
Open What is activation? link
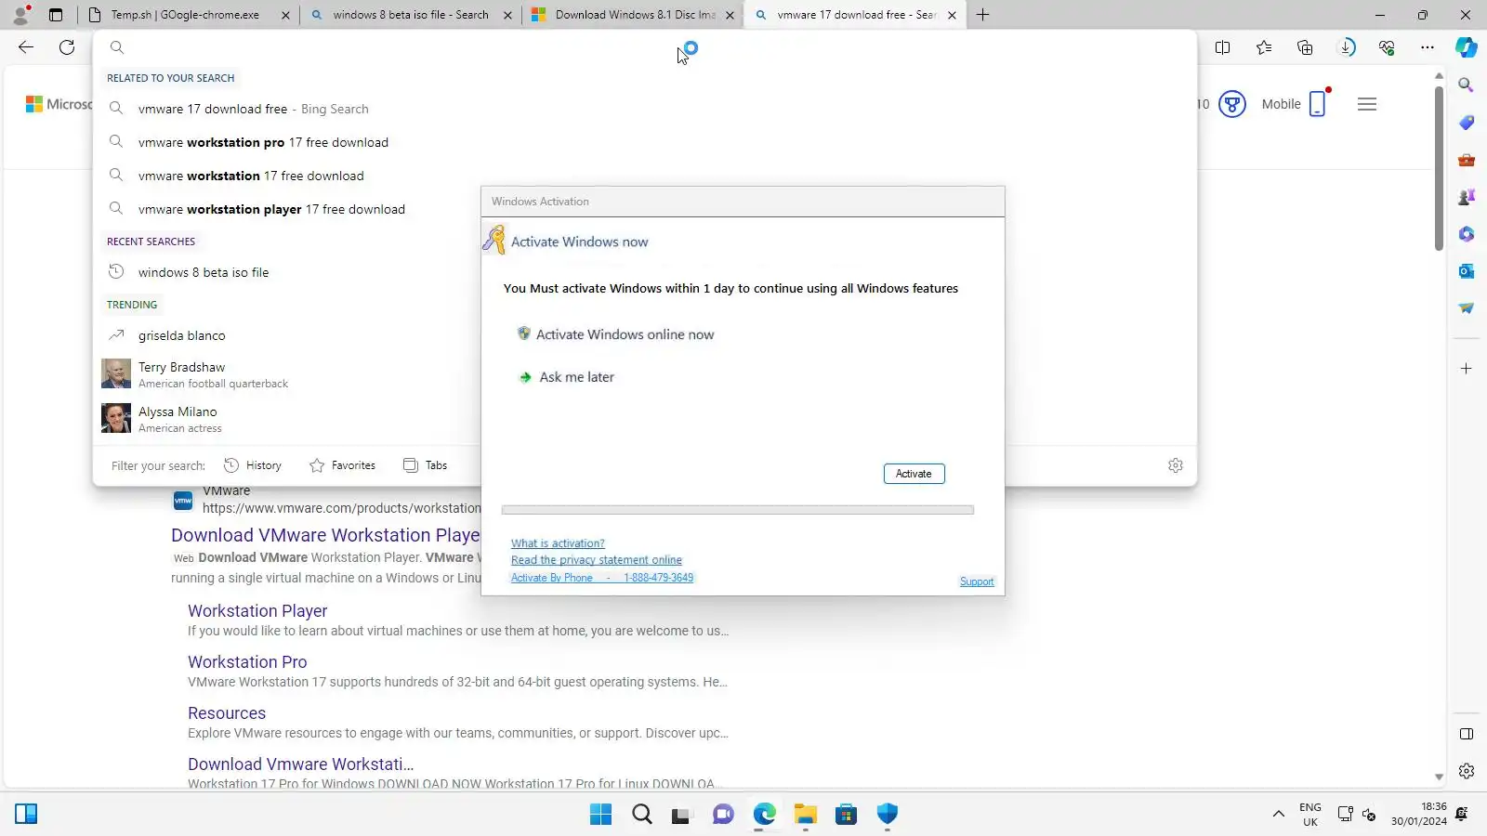[x=558, y=543]
